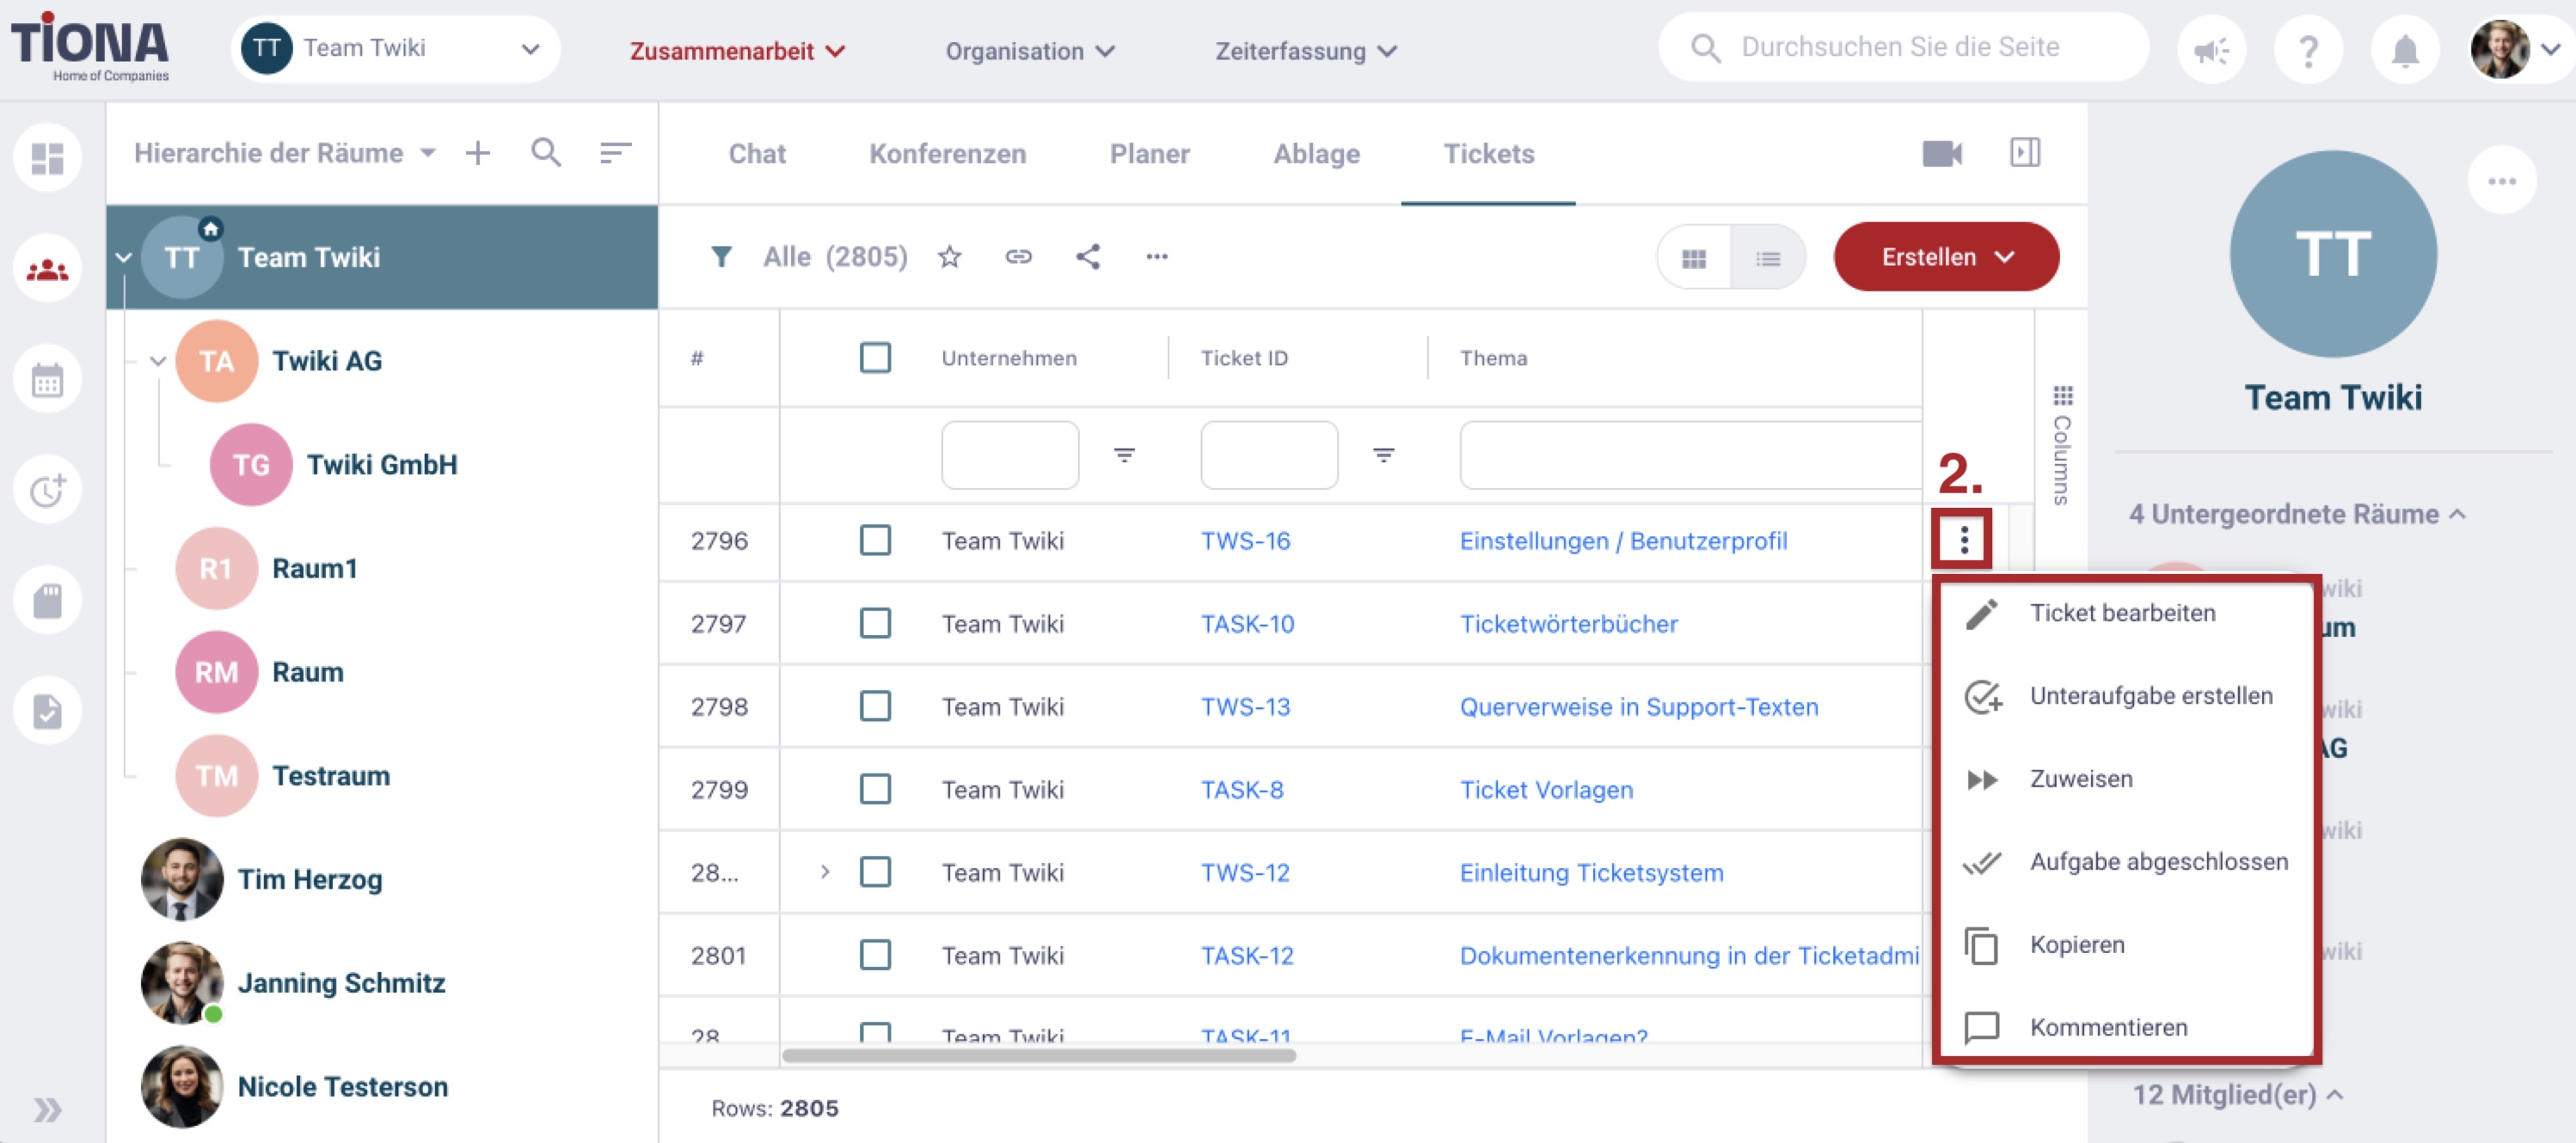
Task: Open the calendar icon in left sidebar
Action: [47, 381]
